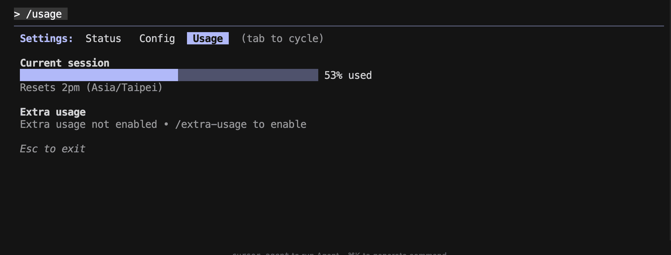The width and height of the screenshot is (671, 255).
Task: Click the "Extra usage not enabled" status text
Action: click(89, 125)
